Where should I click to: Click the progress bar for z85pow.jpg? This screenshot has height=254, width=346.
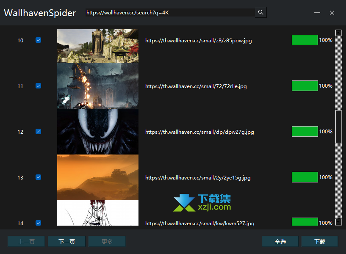click(305, 40)
